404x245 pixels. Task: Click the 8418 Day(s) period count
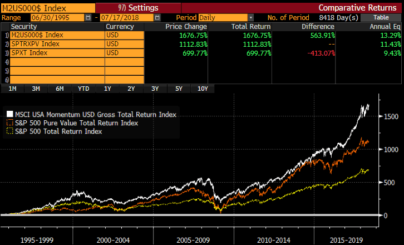click(338, 17)
